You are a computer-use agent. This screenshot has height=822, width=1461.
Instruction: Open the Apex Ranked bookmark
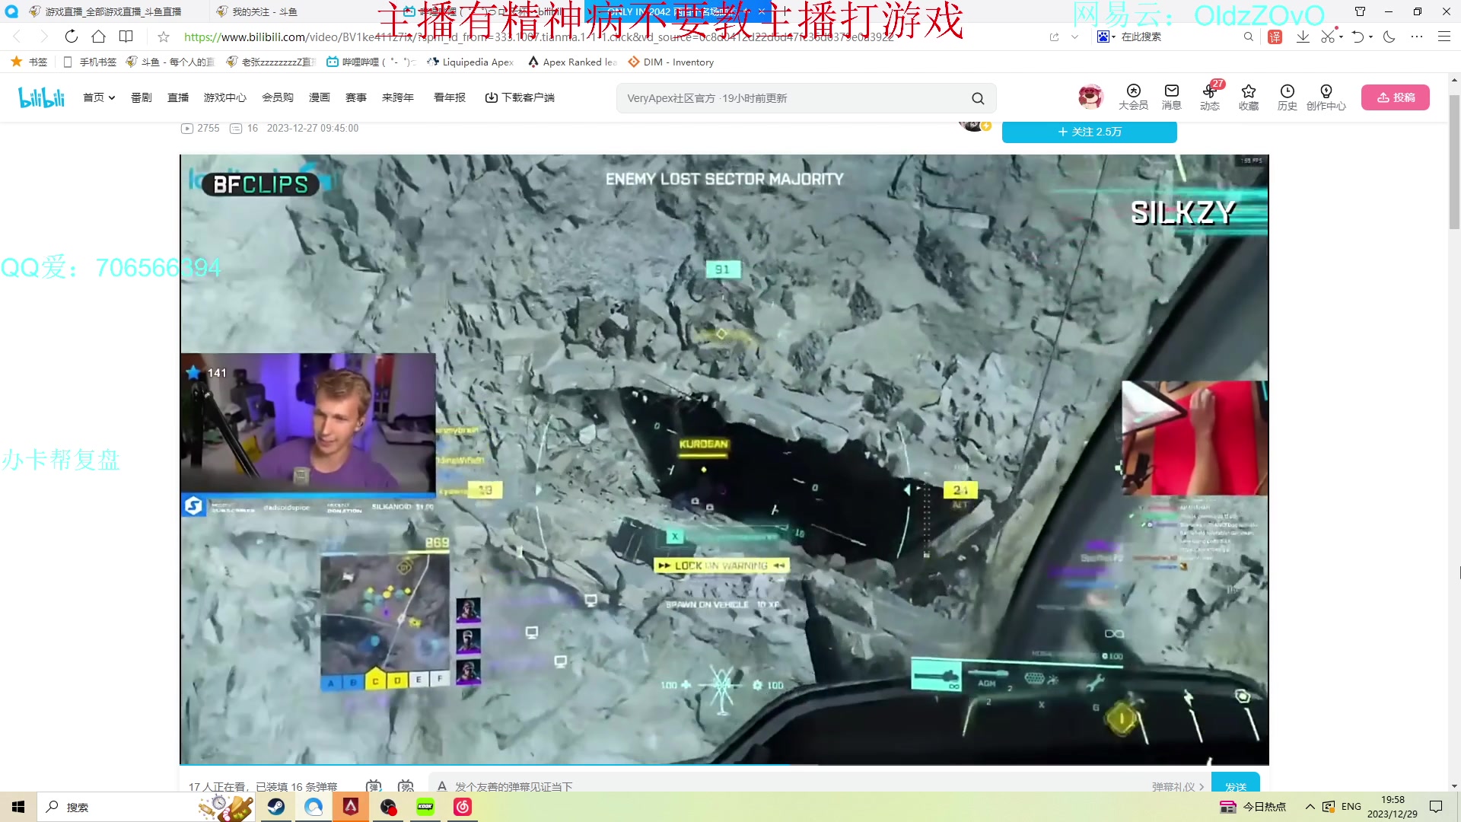pos(572,62)
